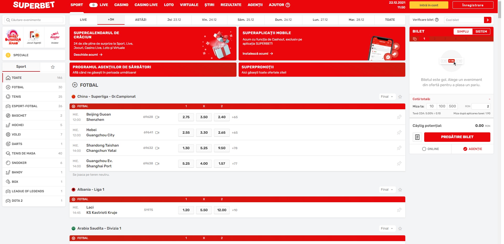Open the CASINO menu item
The height and width of the screenshot is (244, 504).
[x=121, y=5]
